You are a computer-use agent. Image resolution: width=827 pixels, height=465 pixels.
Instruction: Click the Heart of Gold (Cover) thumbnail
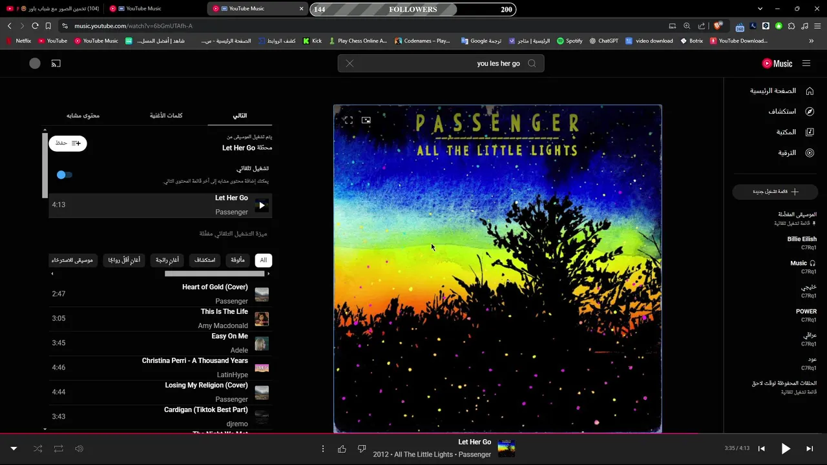(262, 294)
